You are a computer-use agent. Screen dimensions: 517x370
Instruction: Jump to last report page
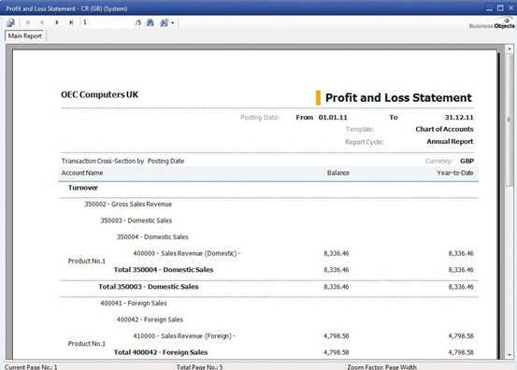pyautogui.click(x=71, y=22)
